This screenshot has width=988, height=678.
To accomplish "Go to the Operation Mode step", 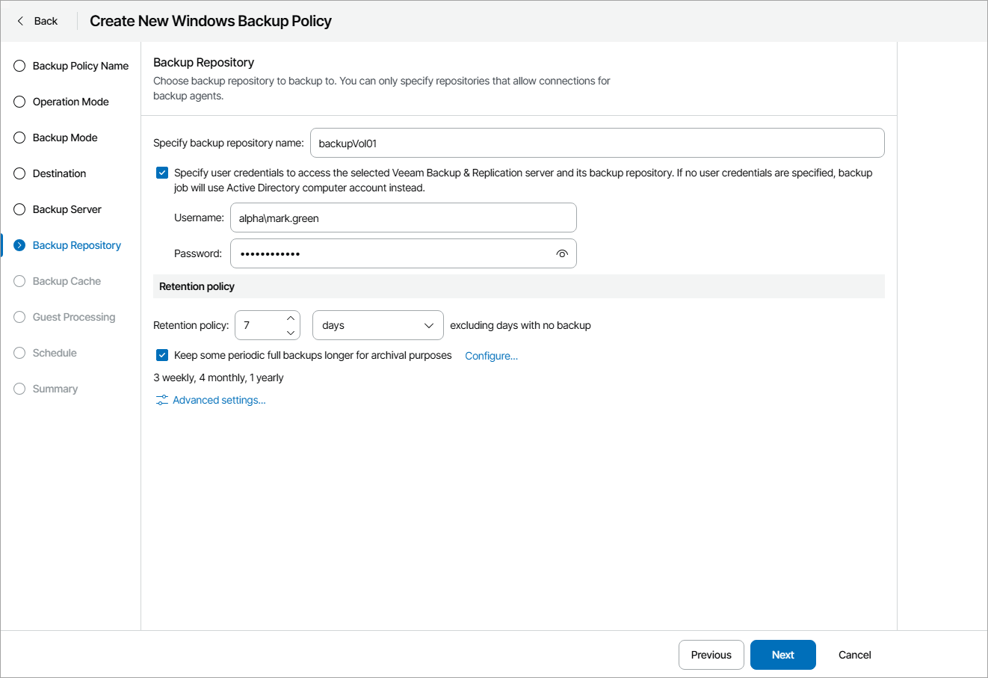I will tap(70, 102).
